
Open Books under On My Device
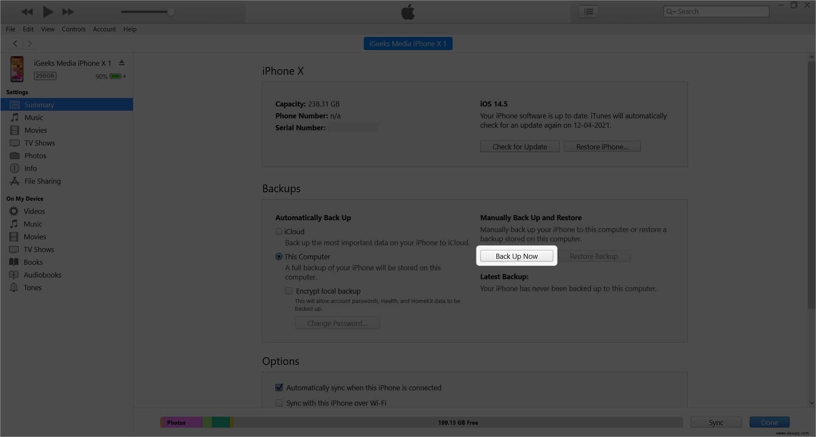(x=67, y=262)
